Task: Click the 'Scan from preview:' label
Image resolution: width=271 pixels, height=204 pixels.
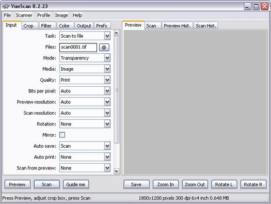Action: pyautogui.click(x=36, y=168)
